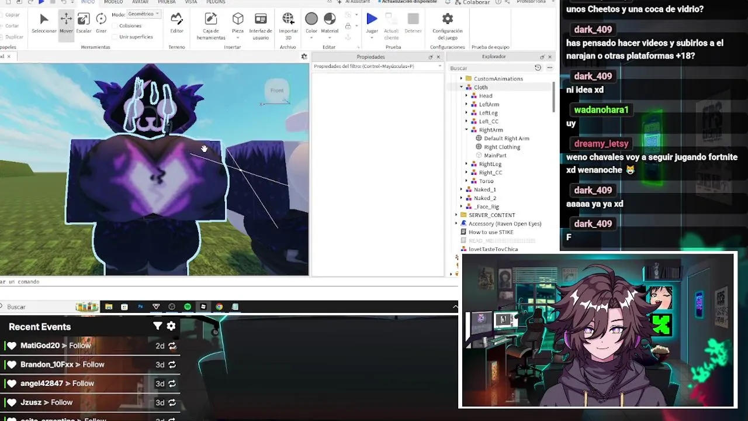This screenshot has height=421, width=748.
Task: Open Interfaz de usuario tool
Action: click(x=261, y=26)
